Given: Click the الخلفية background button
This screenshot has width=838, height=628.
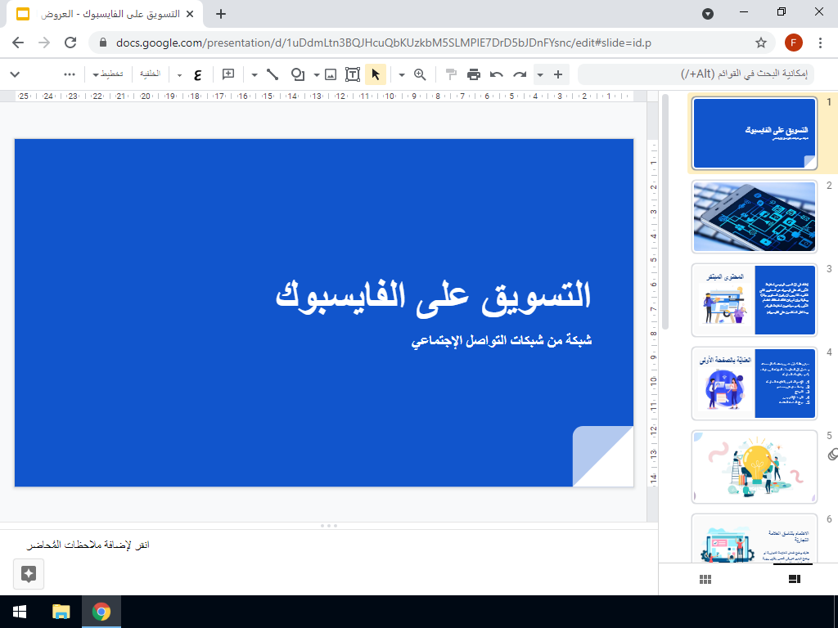Looking at the screenshot, I should click(x=151, y=74).
